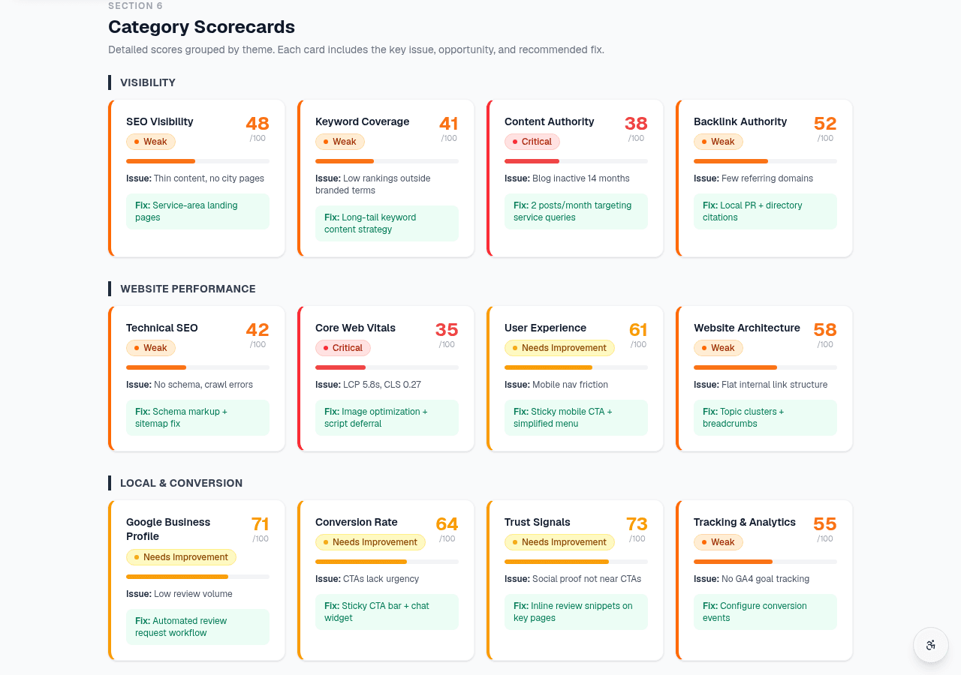
Task: Click the Service-area landing pages fix box
Action: [197, 211]
